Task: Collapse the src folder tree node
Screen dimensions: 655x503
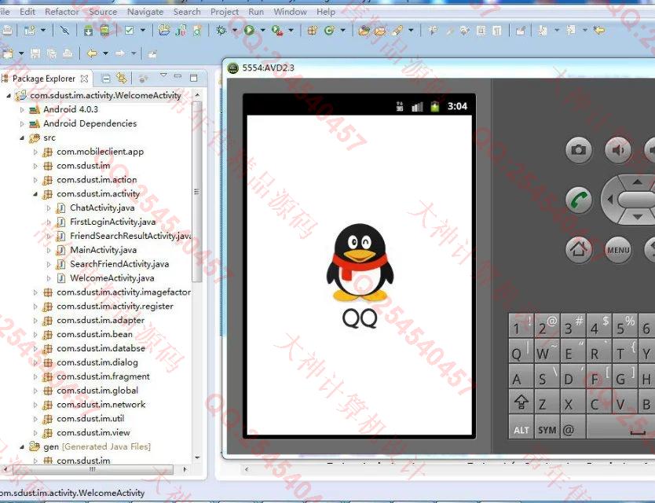Action: 22,138
